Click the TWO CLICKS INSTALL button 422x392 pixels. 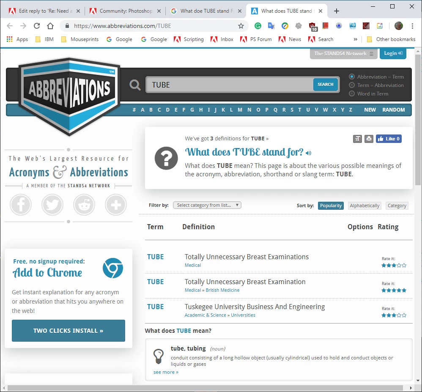point(69,331)
